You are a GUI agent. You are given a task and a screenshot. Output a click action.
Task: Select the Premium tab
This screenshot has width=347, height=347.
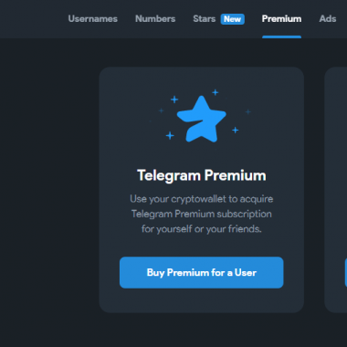(281, 19)
